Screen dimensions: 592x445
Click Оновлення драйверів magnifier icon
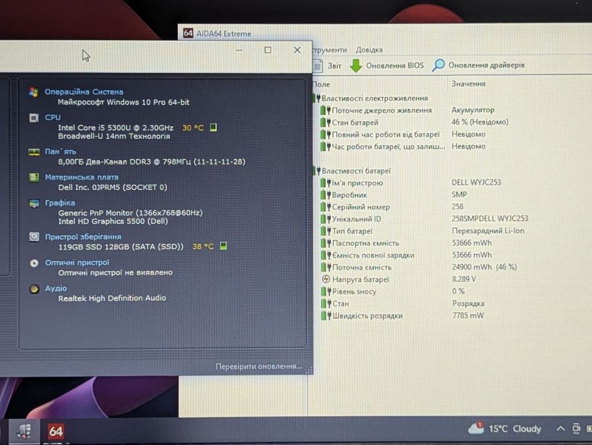[x=438, y=65]
